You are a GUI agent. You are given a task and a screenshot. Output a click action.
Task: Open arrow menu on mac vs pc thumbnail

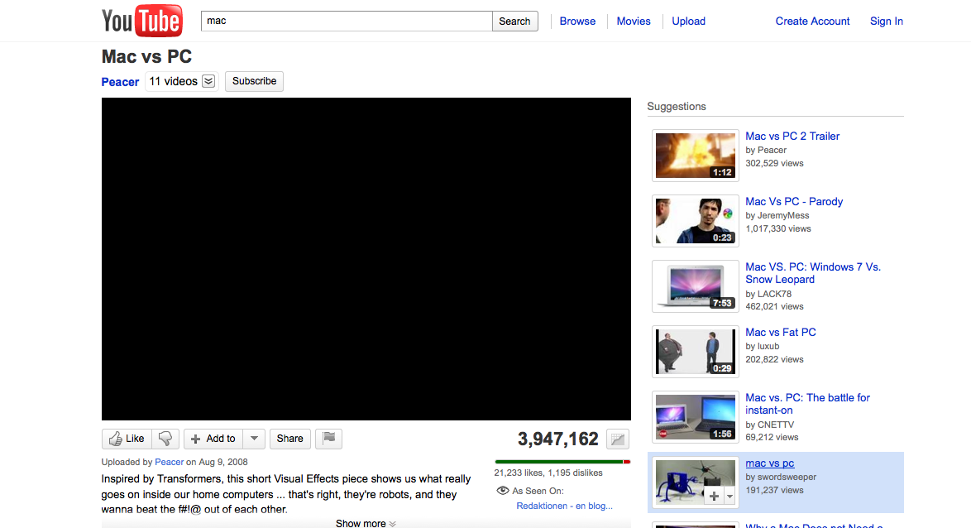(729, 496)
